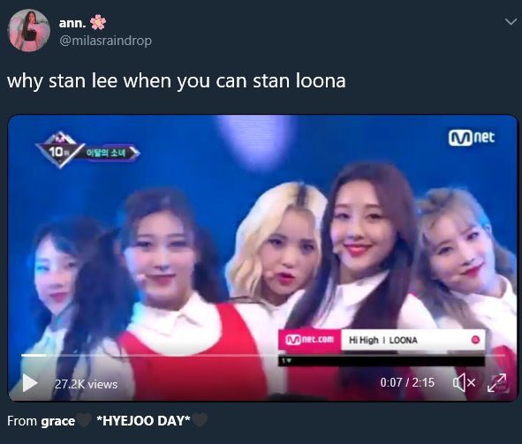Click the display name ann.
The width and height of the screenshot is (522, 444).
[72, 23]
